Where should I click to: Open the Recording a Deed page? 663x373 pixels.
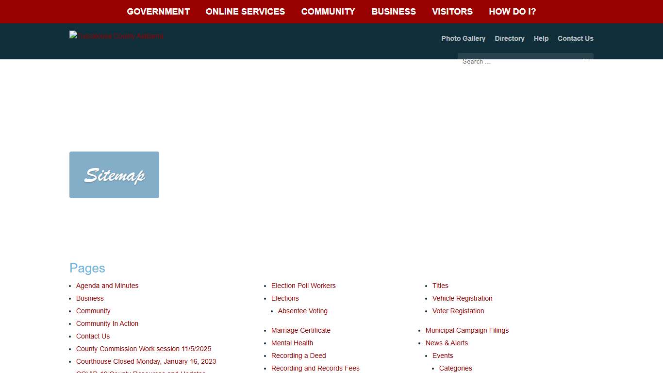(x=298, y=356)
